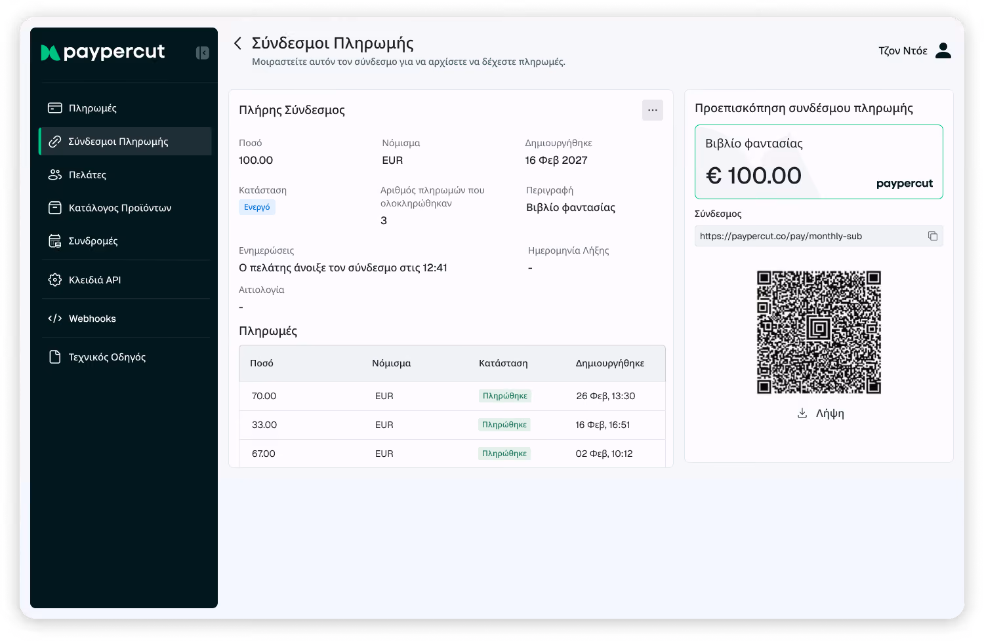This screenshot has width=984, height=641.
Task: Click the date 16 Φεβ, 16:51
Action: click(603, 425)
